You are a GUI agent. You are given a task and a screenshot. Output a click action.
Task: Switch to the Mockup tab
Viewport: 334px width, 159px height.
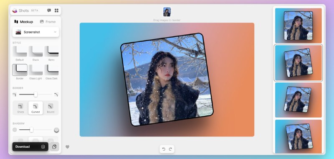point(24,22)
